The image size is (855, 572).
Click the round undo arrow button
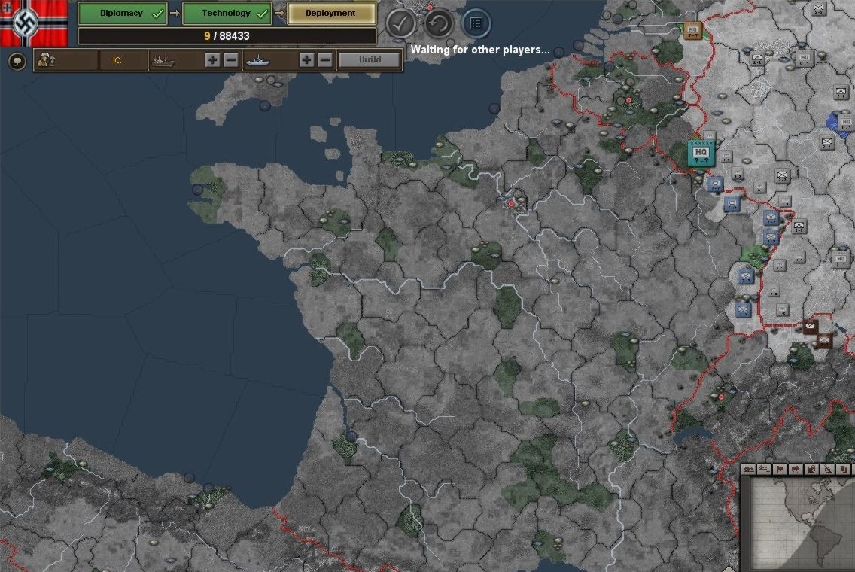(x=438, y=23)
